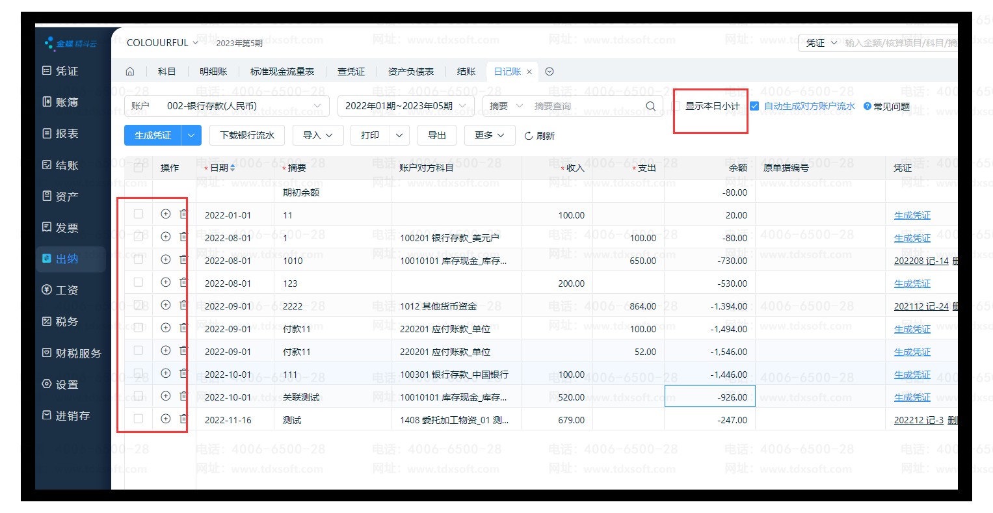Click the 摘要查询 search input field

pyautogui.click(x=585, y=106)
